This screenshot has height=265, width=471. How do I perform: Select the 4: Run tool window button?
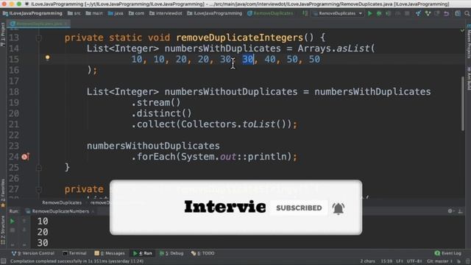pyautogui.click(x=143, y=253)
